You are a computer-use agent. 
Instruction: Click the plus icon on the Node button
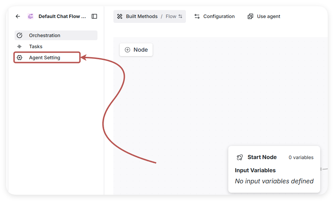[x=127, y=50]
